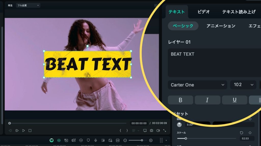Toggle Underline text formatting
The image size is (261, 146).
point(234,100)
